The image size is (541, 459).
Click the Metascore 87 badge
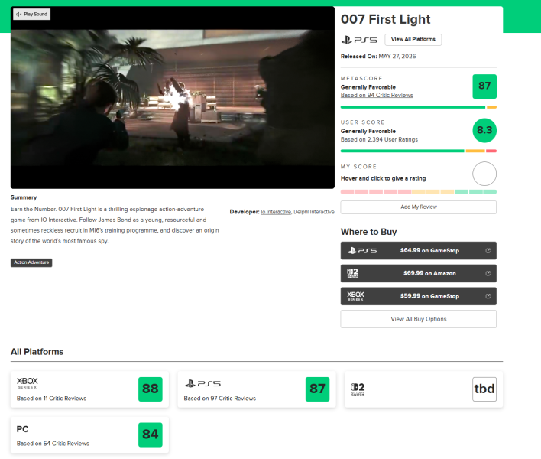[x=484, y=86]
